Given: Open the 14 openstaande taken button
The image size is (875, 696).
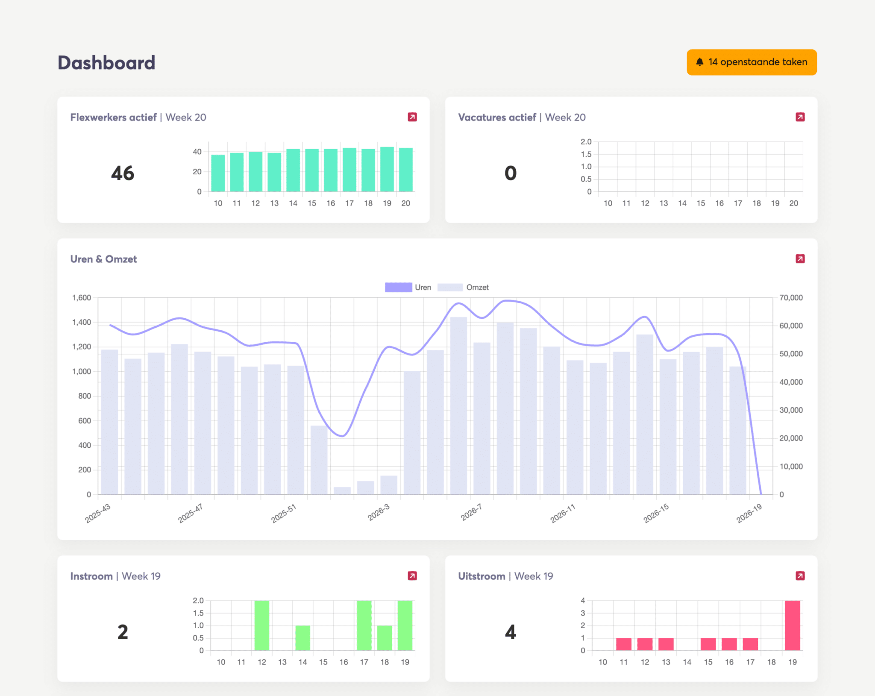Looking at the screenshot, I should (x=752, y=62).
